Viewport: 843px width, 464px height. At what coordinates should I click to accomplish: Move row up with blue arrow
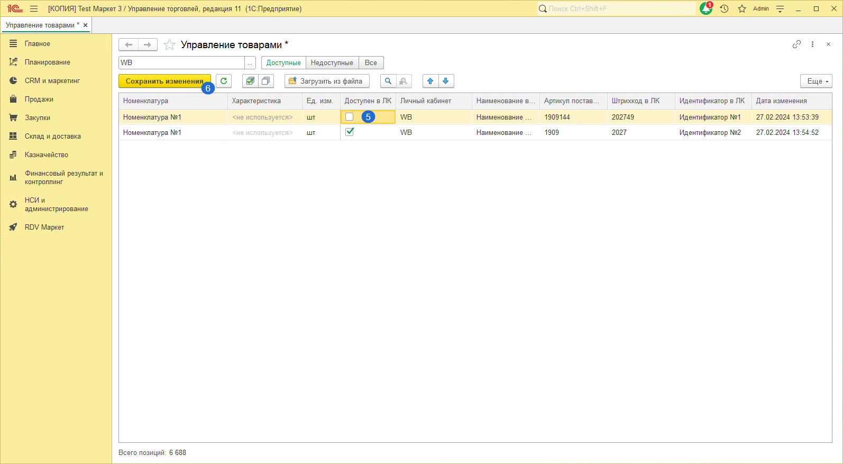pos(430,81)
